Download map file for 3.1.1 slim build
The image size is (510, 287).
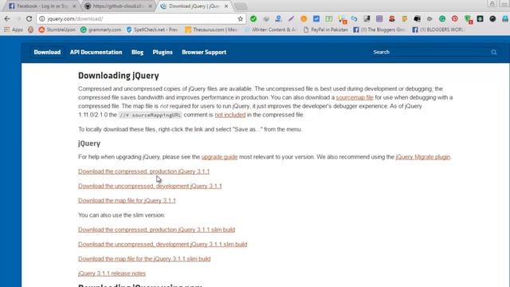pos(144,258)
